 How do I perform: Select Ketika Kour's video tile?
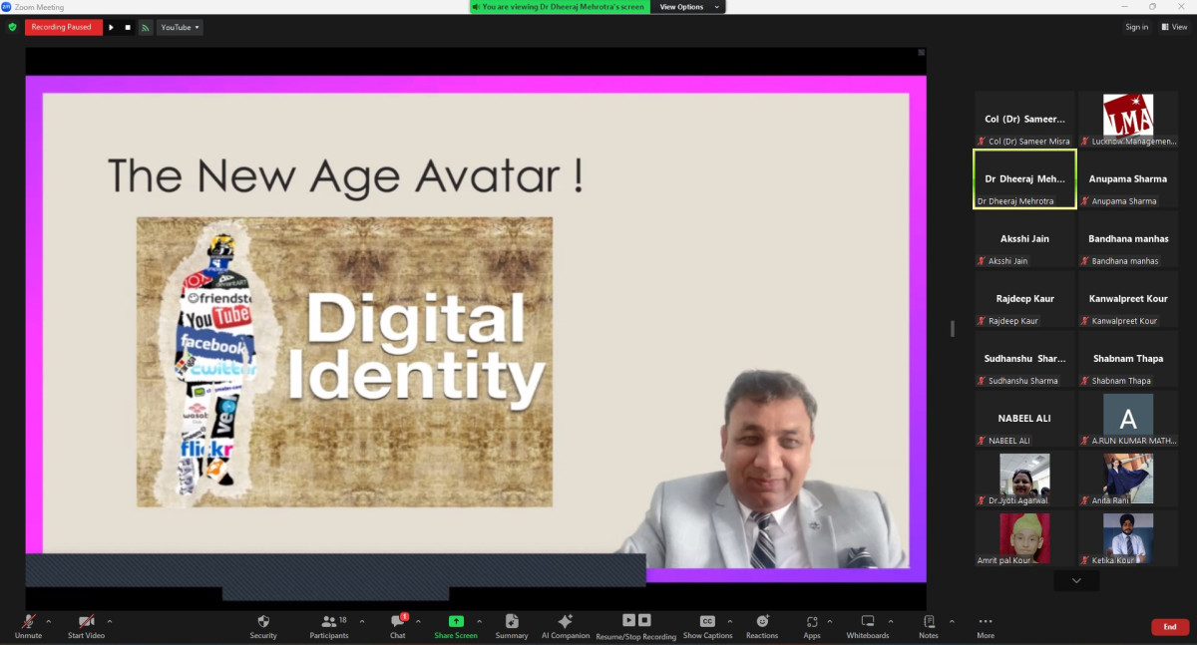tap(1128, 538)
